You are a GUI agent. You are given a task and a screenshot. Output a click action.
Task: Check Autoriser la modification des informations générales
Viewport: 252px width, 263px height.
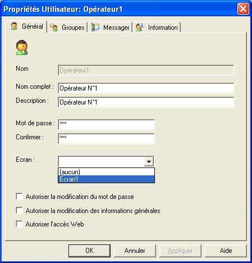click(x=19, y=210)
